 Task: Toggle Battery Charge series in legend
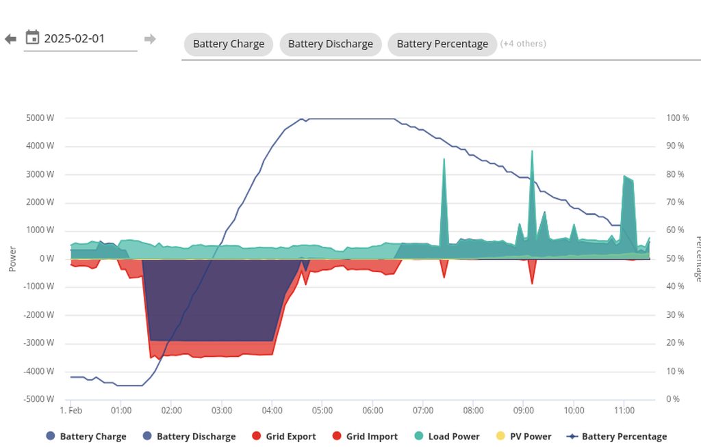coord(92,436)
